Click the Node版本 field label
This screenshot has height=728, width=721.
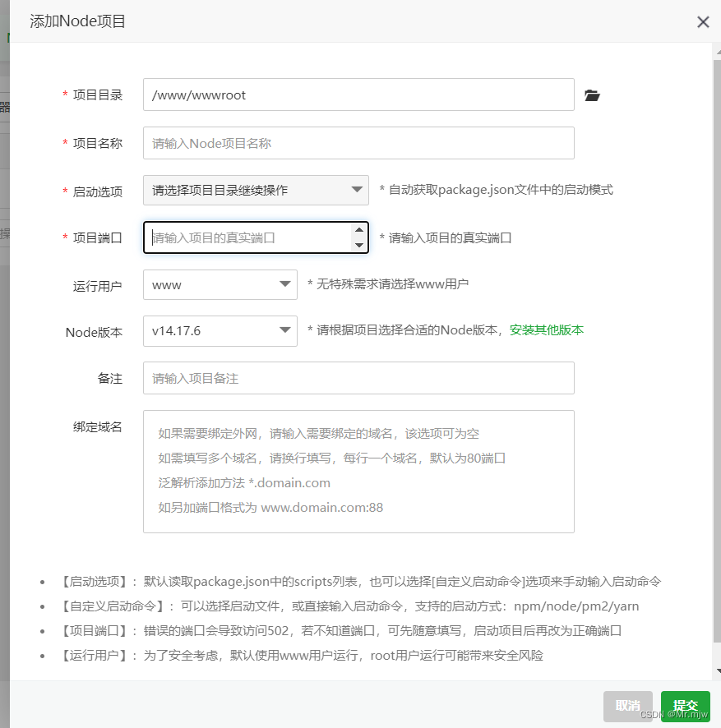94,333
